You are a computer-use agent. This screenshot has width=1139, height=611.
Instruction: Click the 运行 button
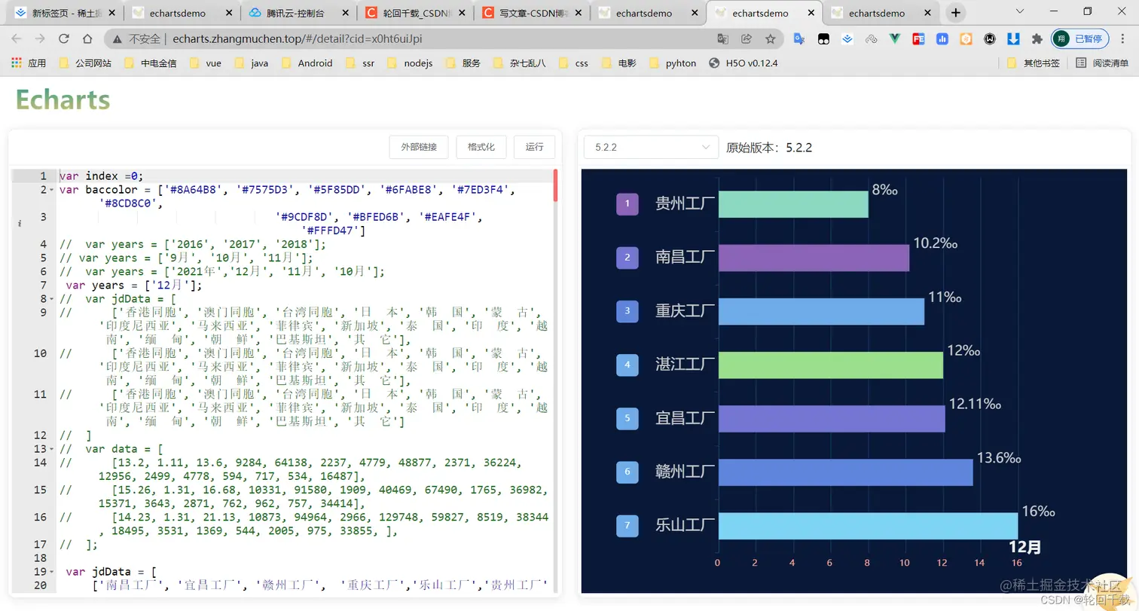pos(536,147)
